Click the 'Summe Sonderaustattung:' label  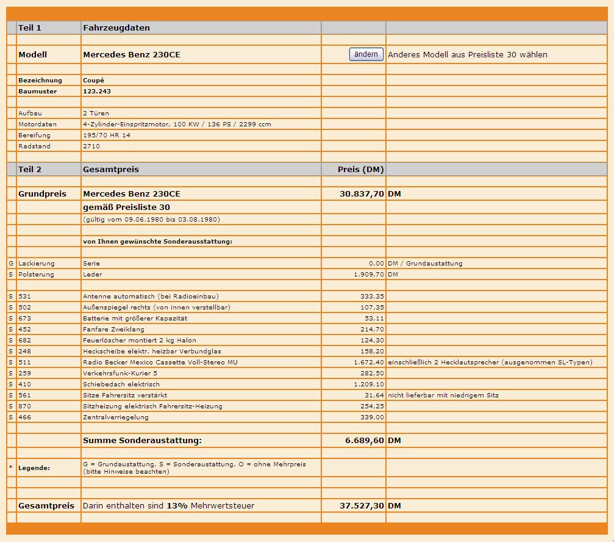(x=142, y=440)
